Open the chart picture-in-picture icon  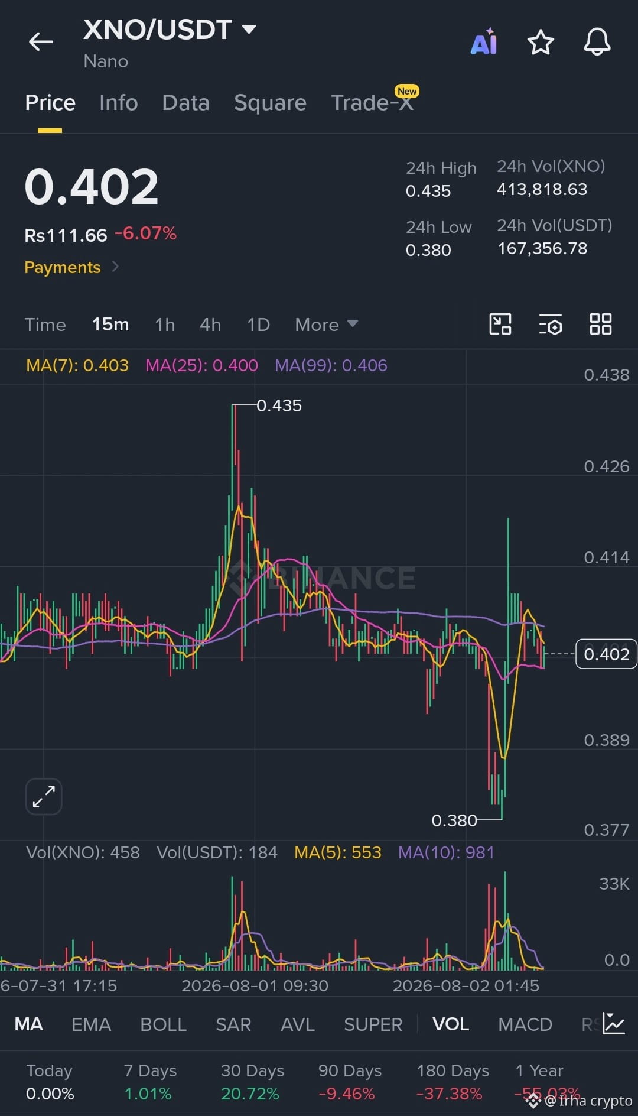coord(500,325)
